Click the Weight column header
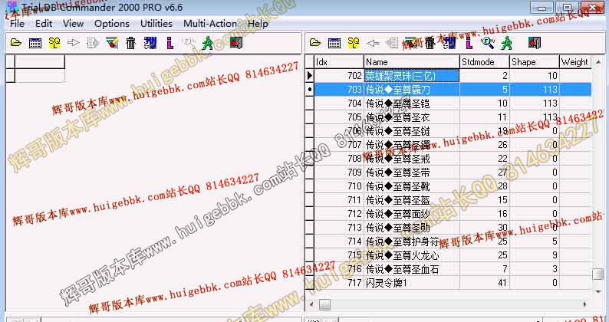The width and height of the screenshot is (609, 322). click(575, 62)
